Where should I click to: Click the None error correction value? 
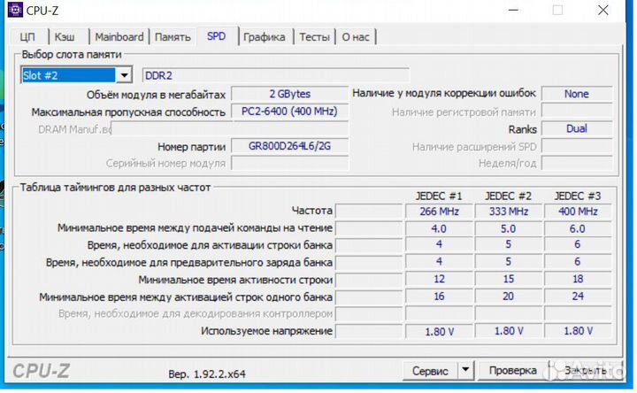(577, 94)
